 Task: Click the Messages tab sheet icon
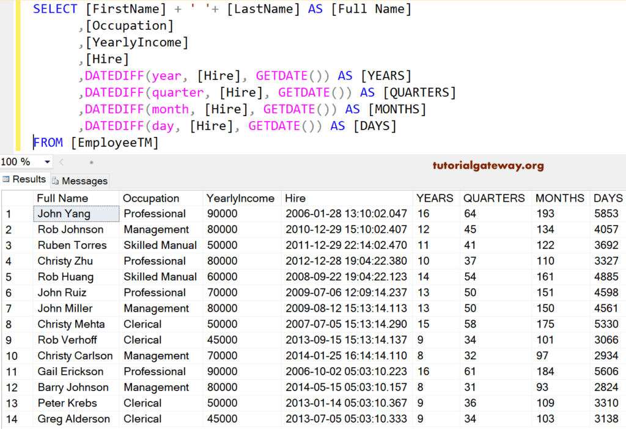[x=54, y=181]
